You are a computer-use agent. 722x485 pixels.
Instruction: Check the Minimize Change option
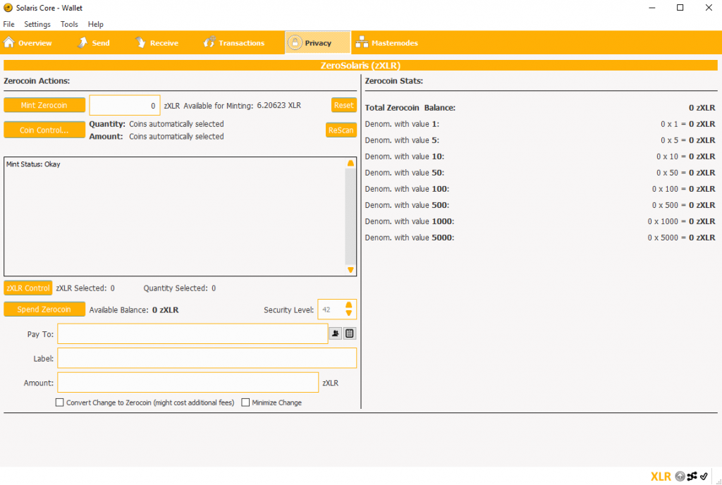click(245, 402)
